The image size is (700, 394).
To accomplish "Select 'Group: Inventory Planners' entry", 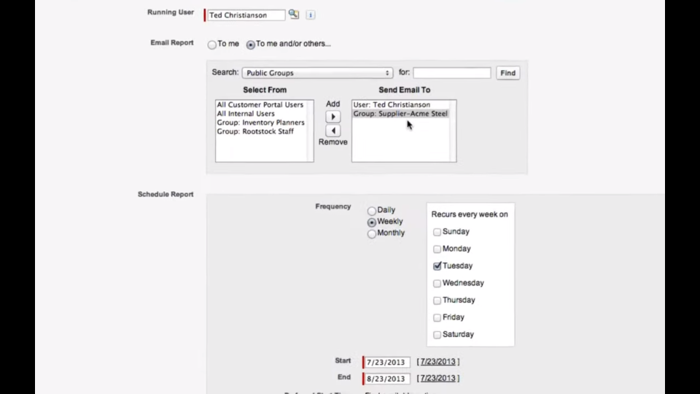I will (261, 123).
